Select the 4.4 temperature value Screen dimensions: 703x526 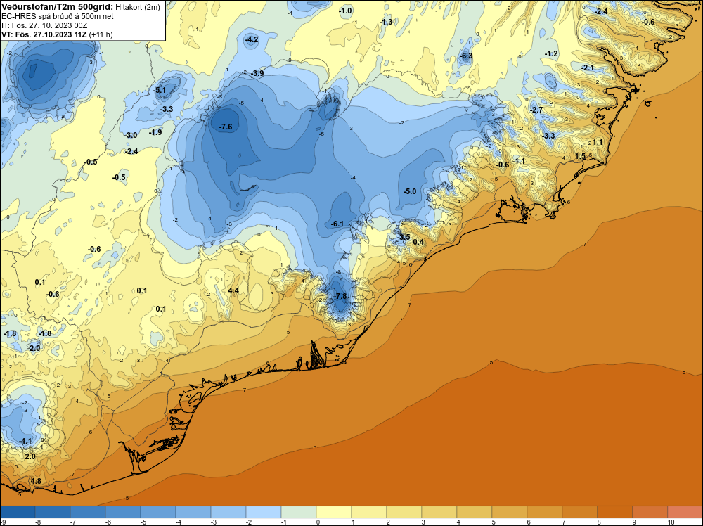click(x=233, y=290)
